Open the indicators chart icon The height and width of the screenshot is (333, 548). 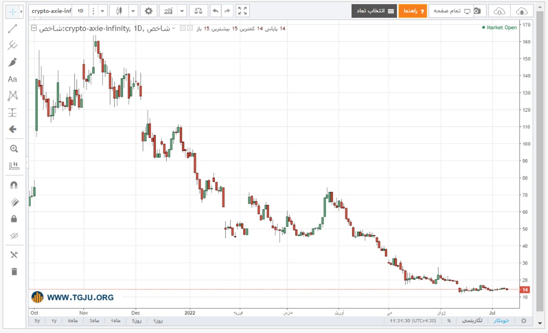pyautogui.click(x=168, y=11)
